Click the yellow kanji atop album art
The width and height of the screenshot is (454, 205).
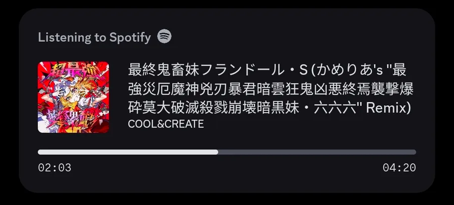[x=72, y=70]
